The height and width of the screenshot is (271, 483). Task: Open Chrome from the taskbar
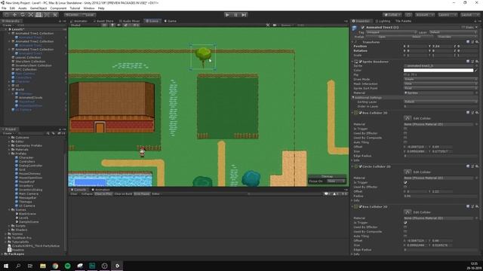pyautogui.click(x=55, y=266)
